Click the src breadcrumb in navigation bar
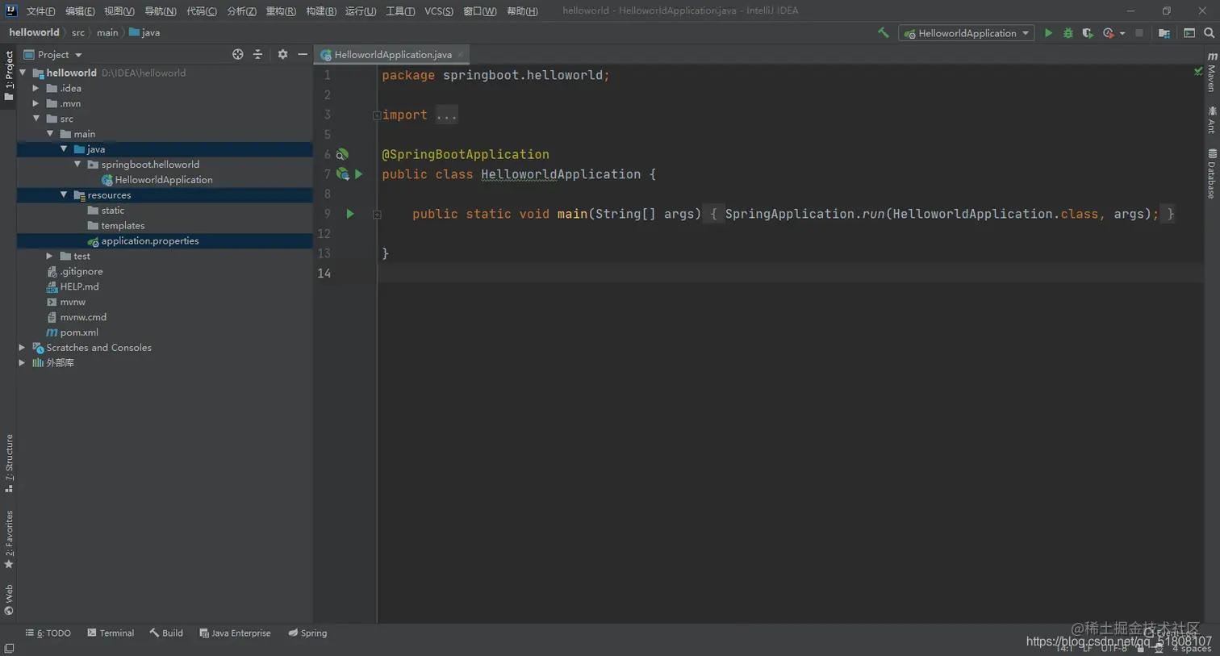 [x=78, y=33]
